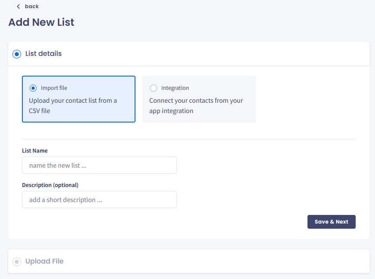Image resolution: width=375 pixels, height=279 pixels.
Task: Click the 'Add New List' page heading
Action: [41, 22]
